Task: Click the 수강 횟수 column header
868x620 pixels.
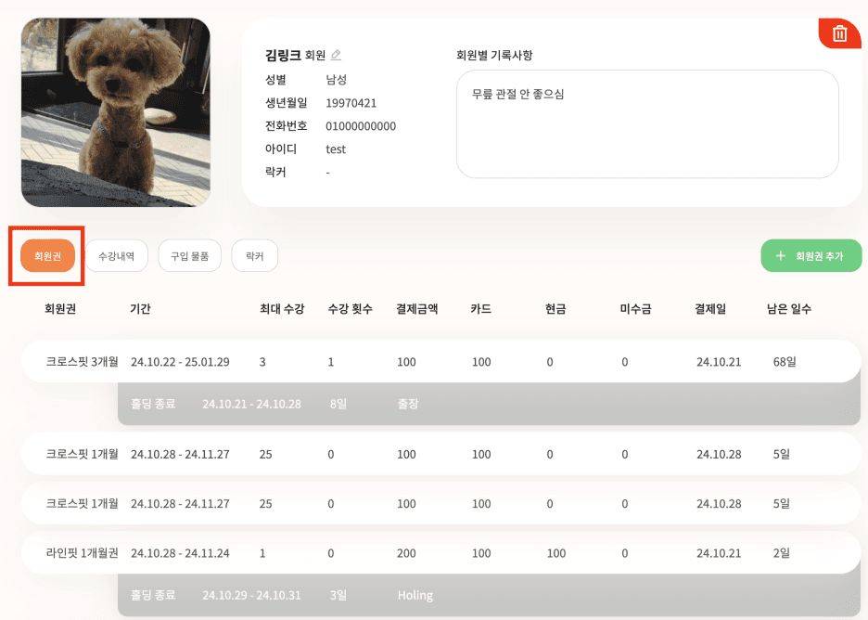Action: [350, 309]
